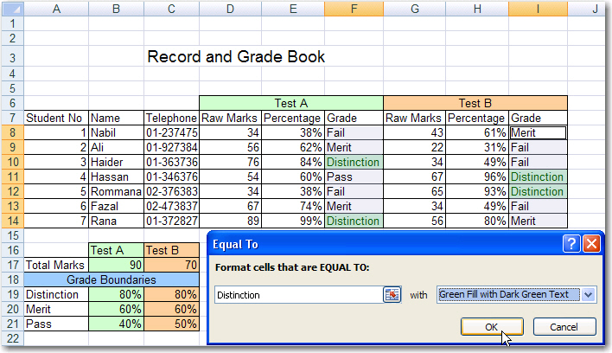Viewport: 612px width, 353px height.
Task: Click Test B Pass boundary 50% cell
Action: click(x=171, y=324)
